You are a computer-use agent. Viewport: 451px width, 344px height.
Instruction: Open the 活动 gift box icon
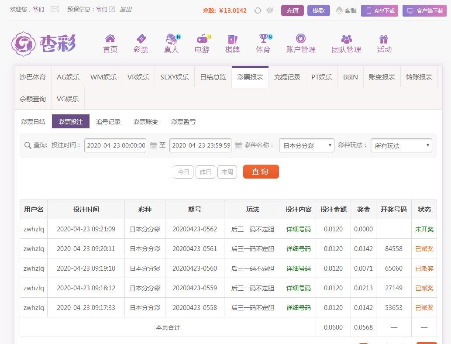tap(384, 39)
